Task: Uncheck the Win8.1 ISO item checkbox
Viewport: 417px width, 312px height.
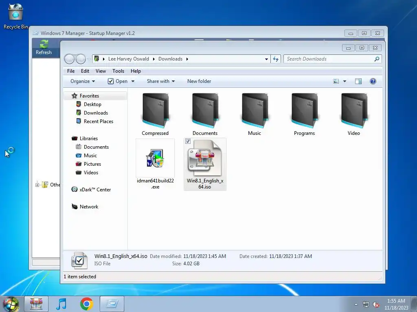Action: coord(188,141)
